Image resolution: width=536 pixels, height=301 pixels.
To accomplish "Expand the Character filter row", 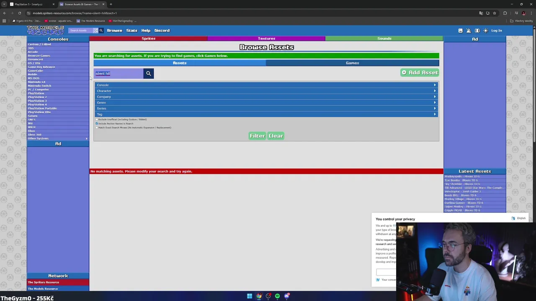I will pos(266,91).
